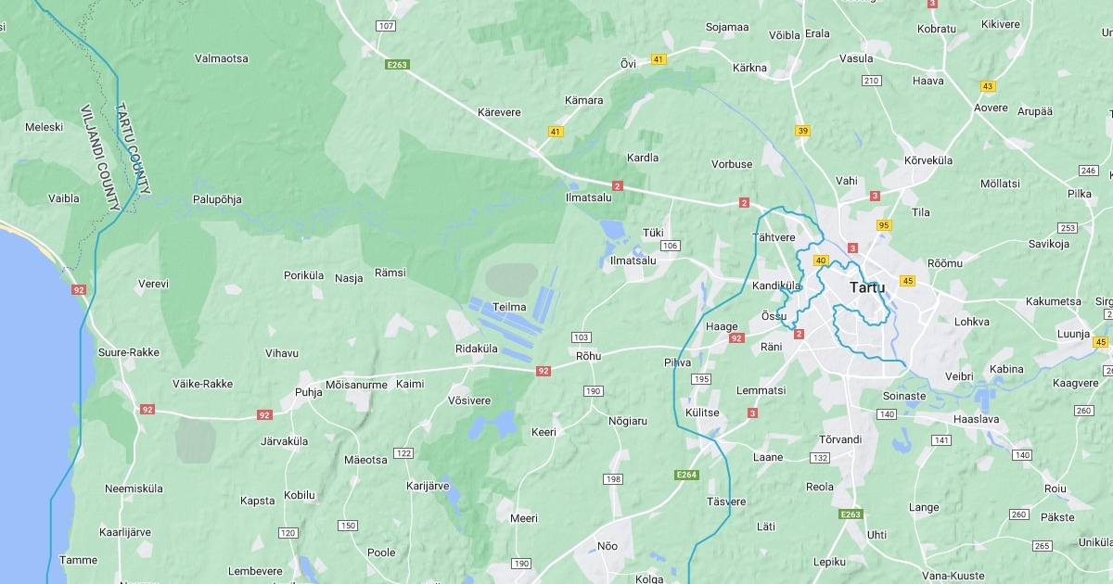Select the route 107 road marker
The height and width of the screenshot is (584, 1113).
coord(386,25)
